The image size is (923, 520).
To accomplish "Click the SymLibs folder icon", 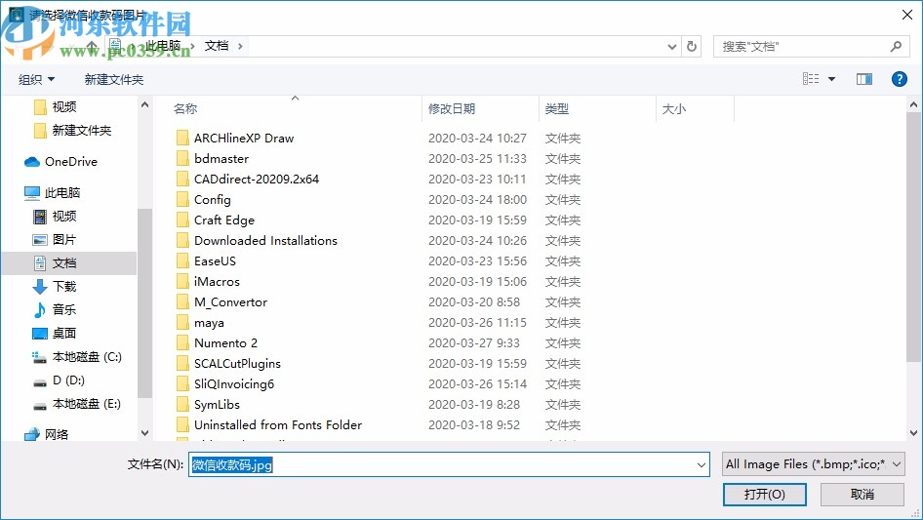I will click(183, 405).
